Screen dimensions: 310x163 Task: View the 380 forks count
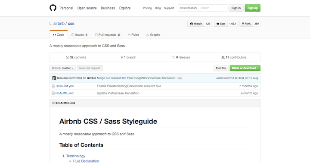click(257, 24)
